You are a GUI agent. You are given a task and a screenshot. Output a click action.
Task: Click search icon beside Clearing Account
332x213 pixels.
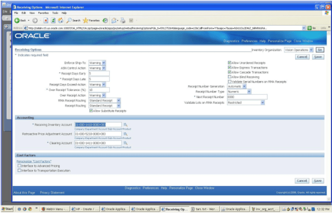125,143
